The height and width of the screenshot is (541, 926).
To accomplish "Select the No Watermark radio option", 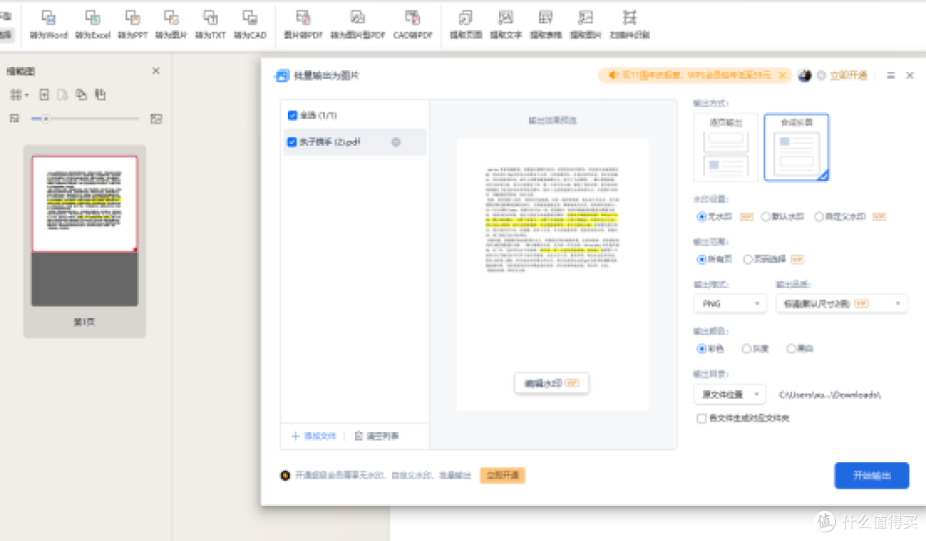I will coord(701,217).
